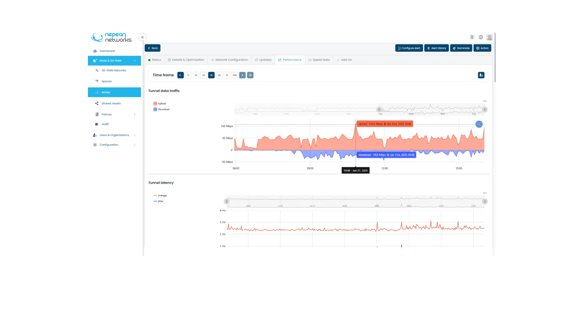Open Tunnel data traffic chart options menu
Image resolution: width=584 pixels, height=328 pixels.
tap(485, 101)
